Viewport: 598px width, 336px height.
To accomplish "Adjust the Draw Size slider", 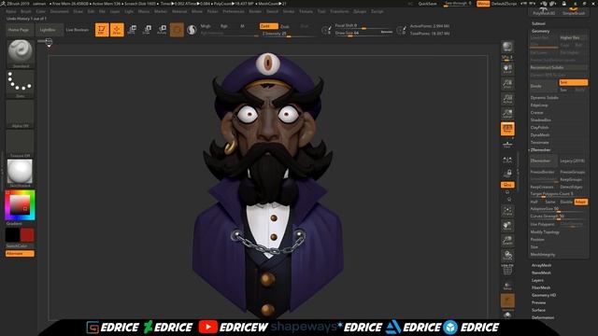I will [363, 34].
